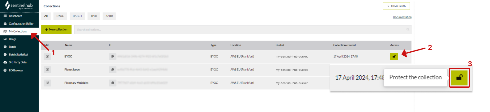This screenshot has width=490, height=112.
Task: Click the edit icon for BYOC collection
Action: [47, 56]
